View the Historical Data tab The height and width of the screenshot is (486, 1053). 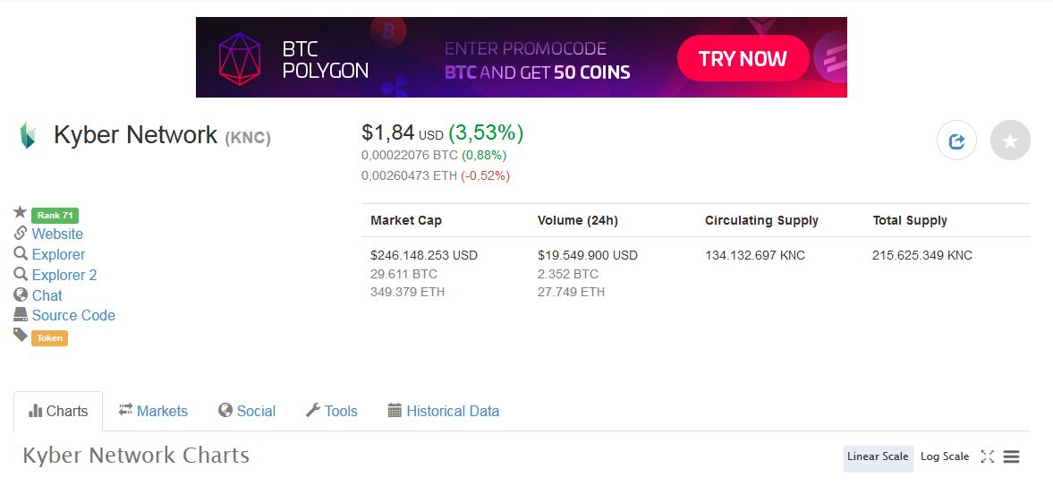tap(444, 412)
